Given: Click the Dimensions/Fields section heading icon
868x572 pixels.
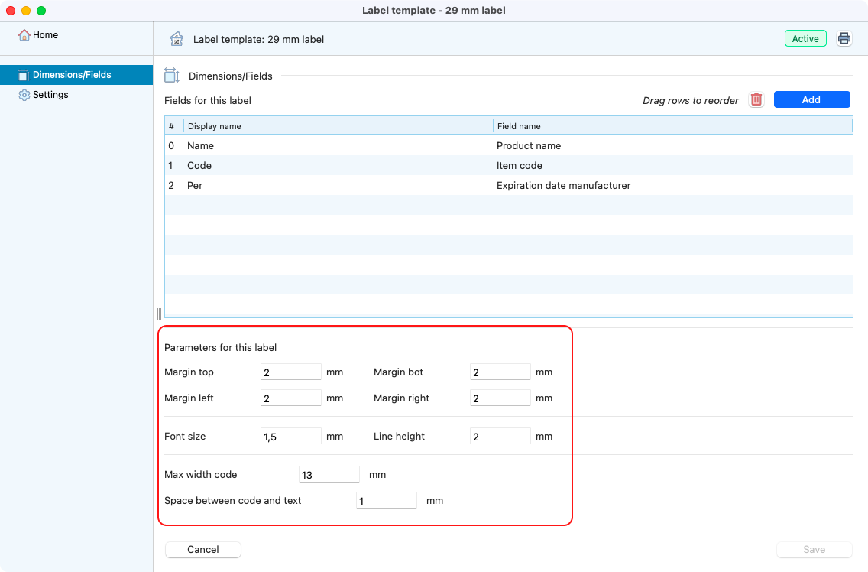Looking at the screenshot, I should click(x=172, y=76).
